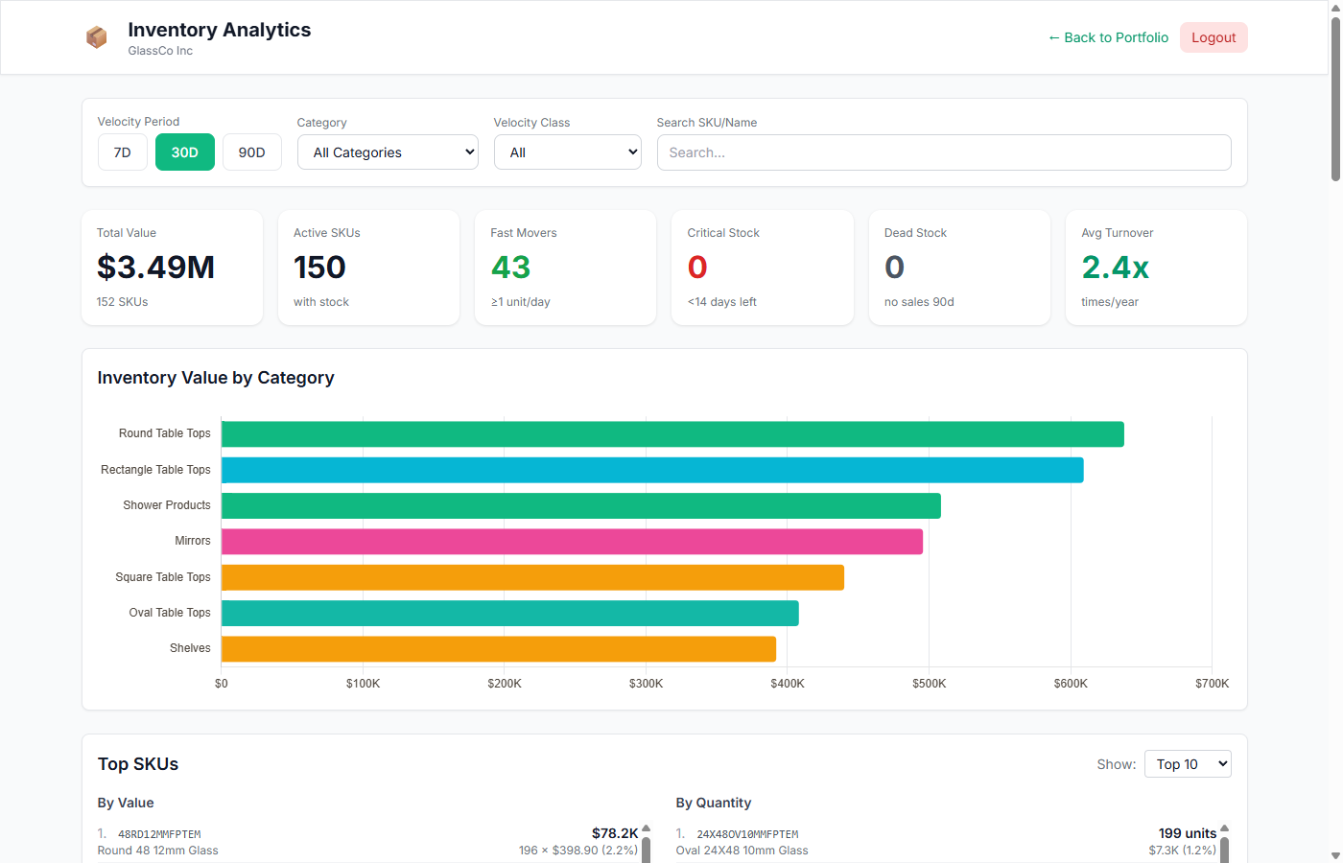
Task: Switch to the 90D velocity period
Action: tap(251, 152)
